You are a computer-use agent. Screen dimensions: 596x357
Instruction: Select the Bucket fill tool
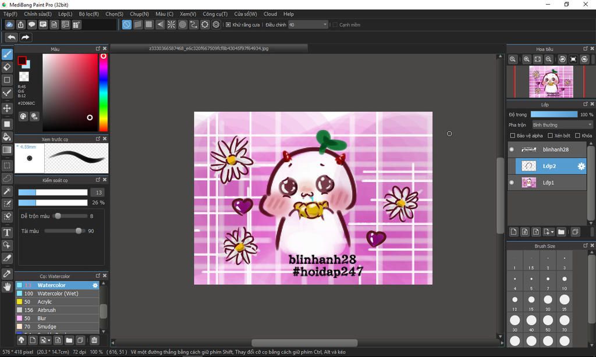pyautogui.click(x=7, y=137)
